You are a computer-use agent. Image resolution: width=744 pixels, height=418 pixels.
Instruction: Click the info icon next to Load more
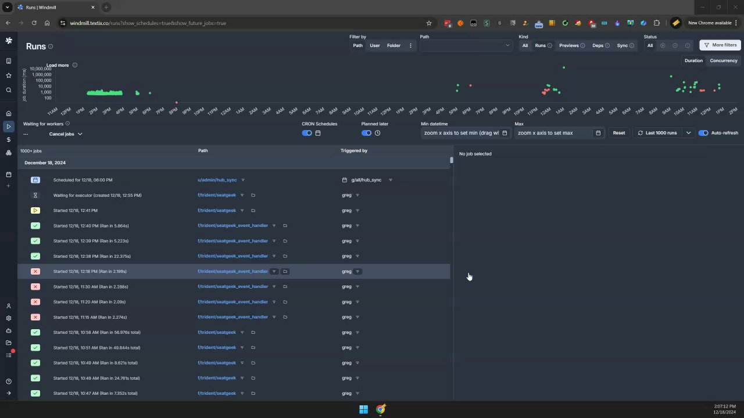click(75, 65)
